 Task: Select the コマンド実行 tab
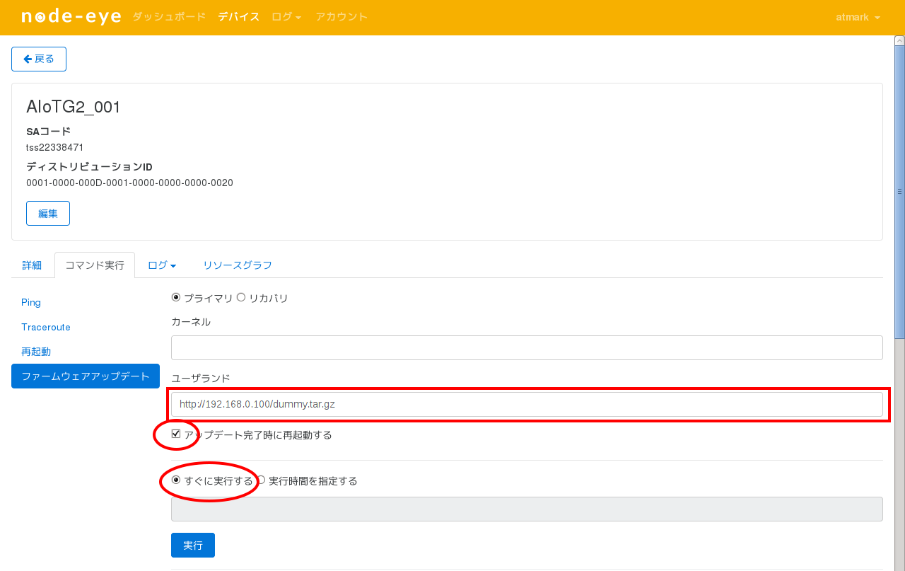click(95, 265)
